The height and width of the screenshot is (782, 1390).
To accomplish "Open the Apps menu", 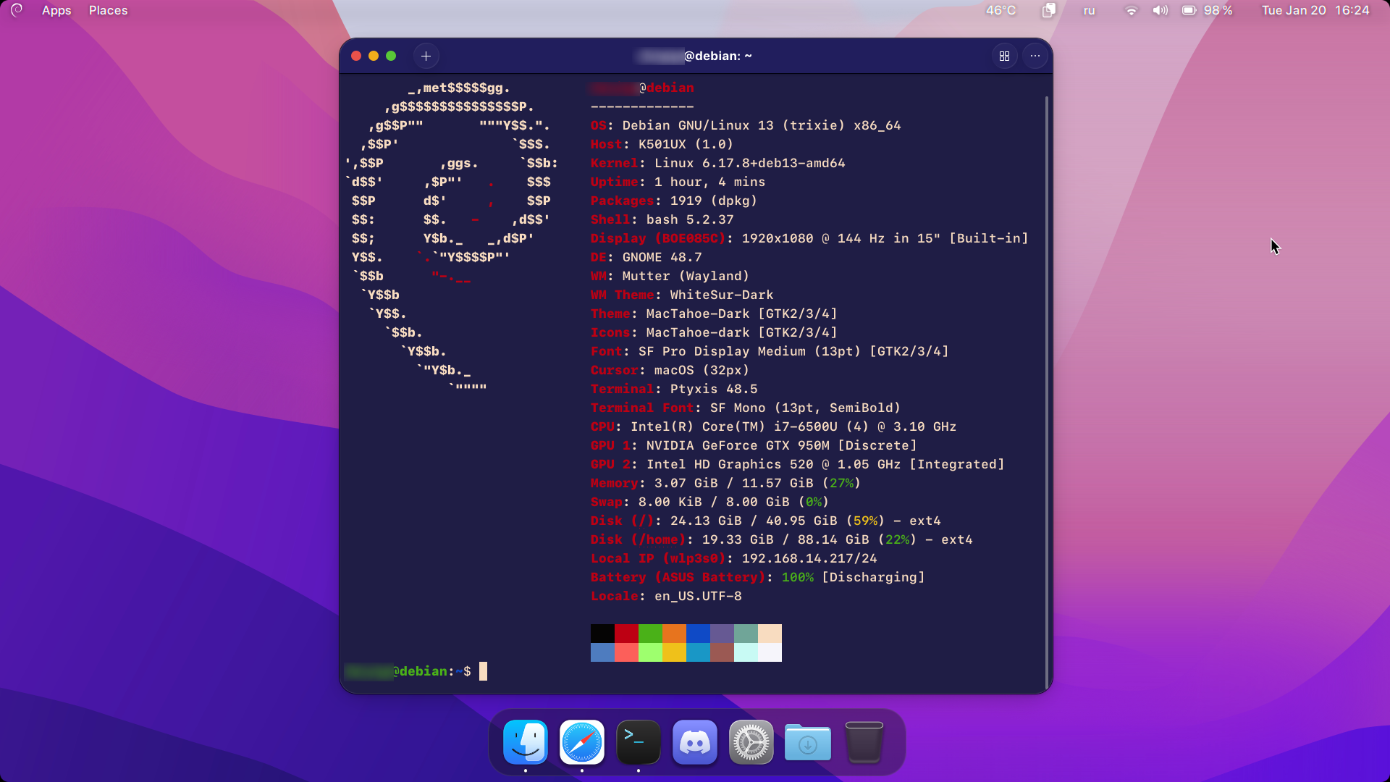I will (x=56, y=10).
